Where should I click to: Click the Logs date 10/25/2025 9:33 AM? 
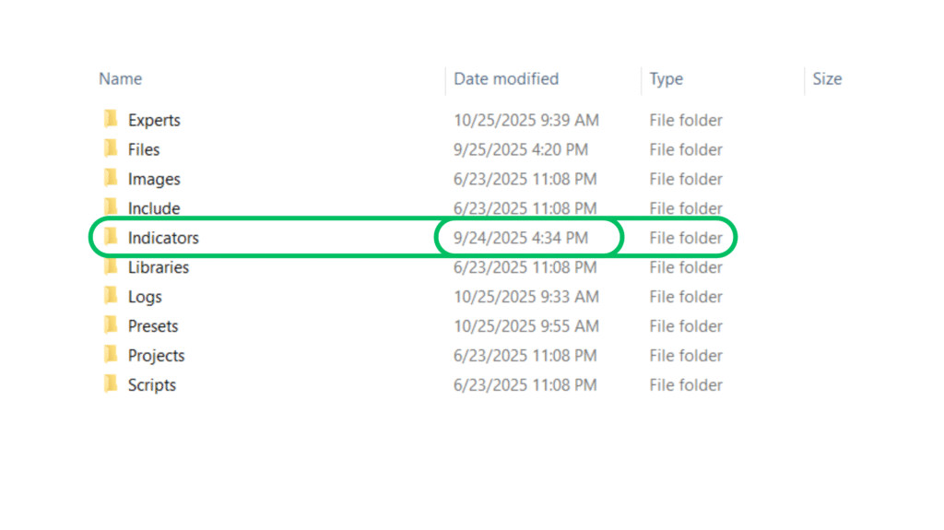coord(526,297)
